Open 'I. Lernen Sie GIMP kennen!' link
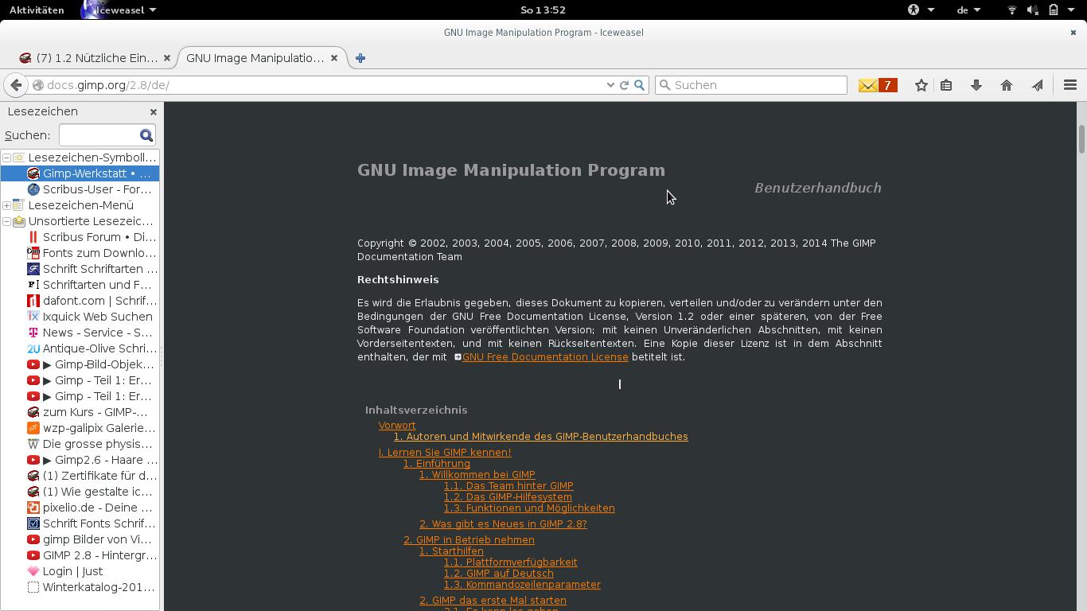Viewport: 1087px width, 611px height. click(445, 453)
